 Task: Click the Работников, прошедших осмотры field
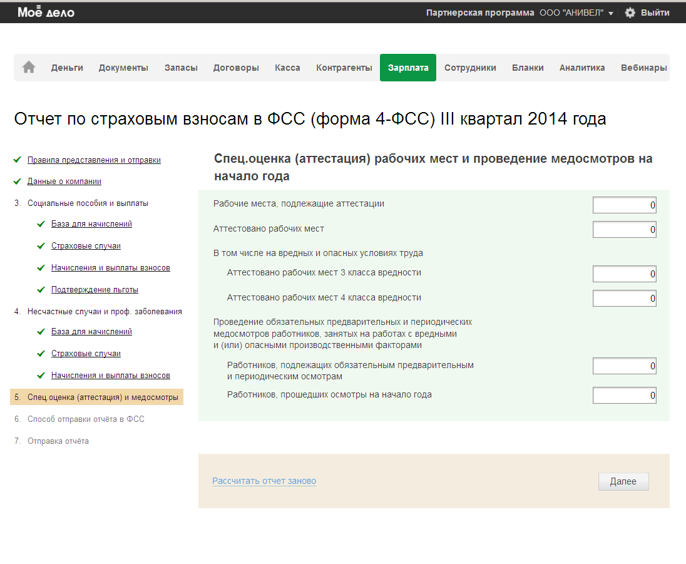pyautogui.click(x=624, y=396)
